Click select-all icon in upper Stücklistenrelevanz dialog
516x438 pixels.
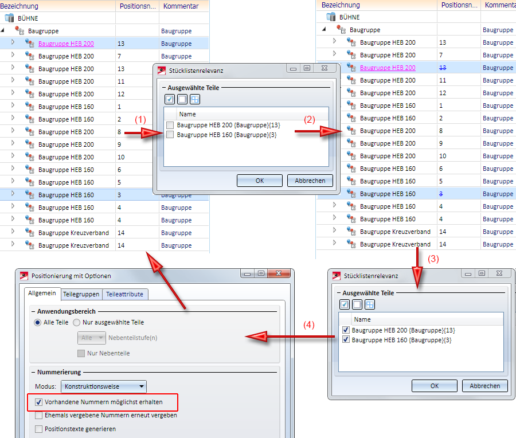(170, 99)
